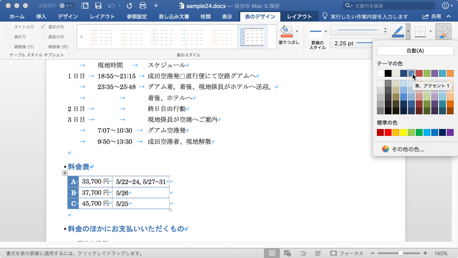Click the Focus mode icon
The image size is (458, 258).
333,253
